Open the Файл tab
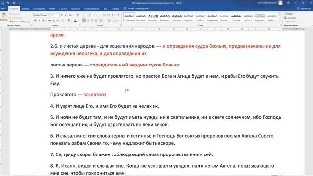This screenshot has height=176, width=313. (x=3, y=9)
